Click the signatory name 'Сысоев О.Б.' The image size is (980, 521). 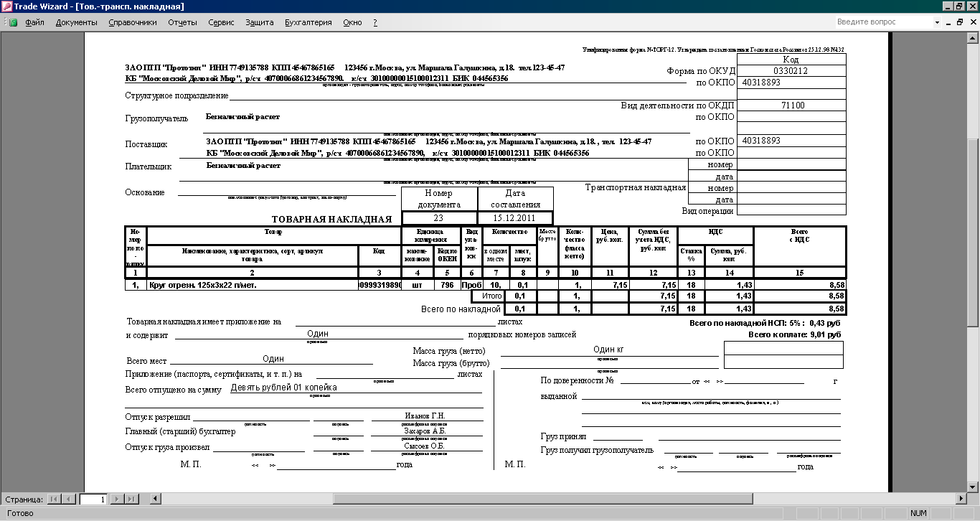[x=424, y=446]
